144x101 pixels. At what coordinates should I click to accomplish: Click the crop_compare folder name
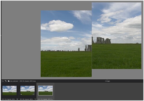click(14, 81)
